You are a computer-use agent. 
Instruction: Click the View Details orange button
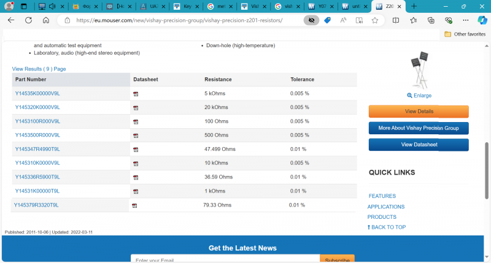point(419,112)
